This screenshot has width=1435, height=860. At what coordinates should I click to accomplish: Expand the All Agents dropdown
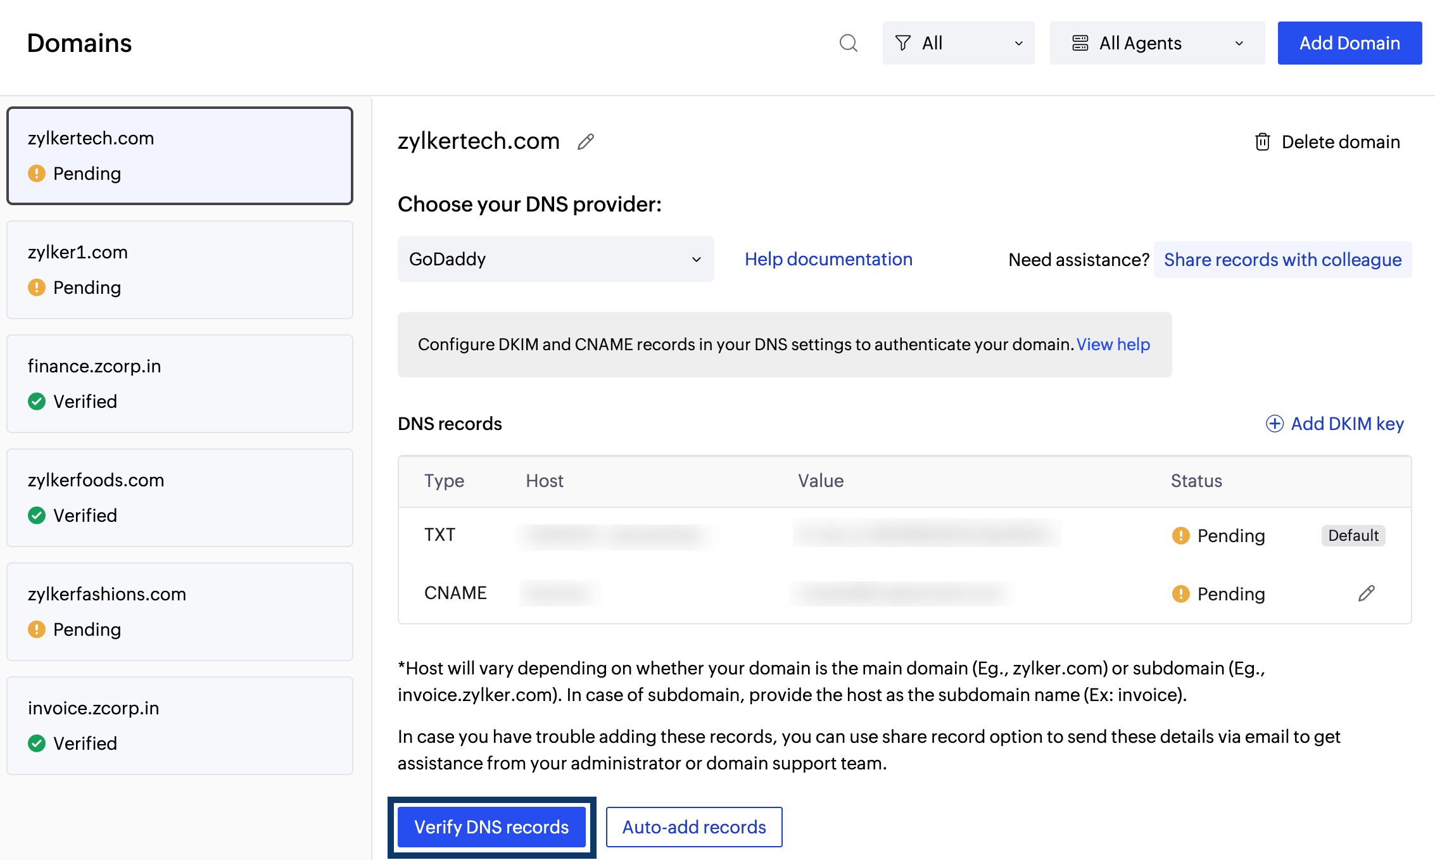pos(1157,43)
